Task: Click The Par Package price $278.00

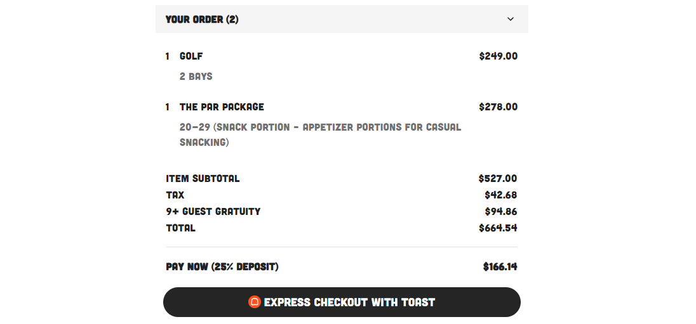Action: [x=498, y=107]
